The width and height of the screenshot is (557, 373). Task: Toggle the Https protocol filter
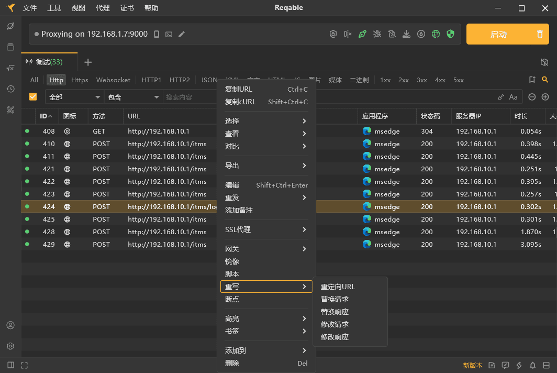point(80,80)
